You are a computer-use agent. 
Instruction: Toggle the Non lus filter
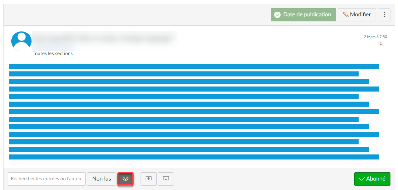[x=101, y=179]
